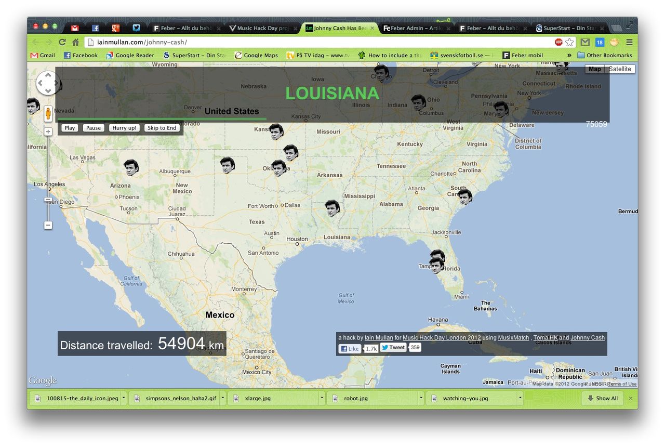Switch to the Music Hack Day tab
This screenshot has height=447, width=665.
click(x=263, y=28)
